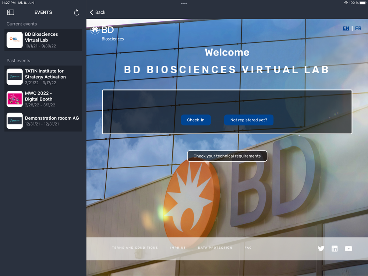Open TATIN Institute for Strategy Activation event

tap(43, 77)
